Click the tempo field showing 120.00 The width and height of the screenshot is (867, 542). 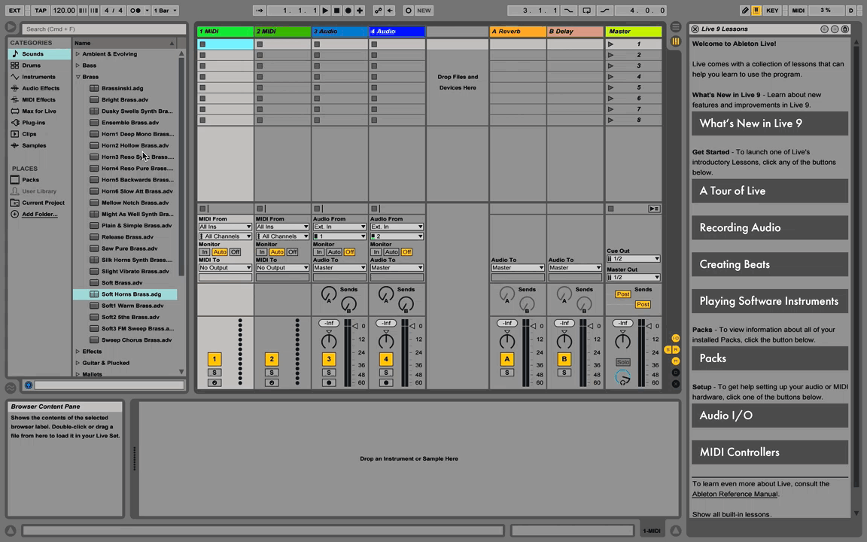click(x=64, y=11)
